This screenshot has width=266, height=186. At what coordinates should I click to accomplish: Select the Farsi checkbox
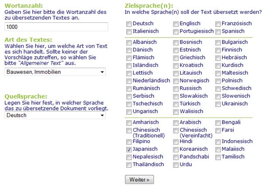point(218,131)
